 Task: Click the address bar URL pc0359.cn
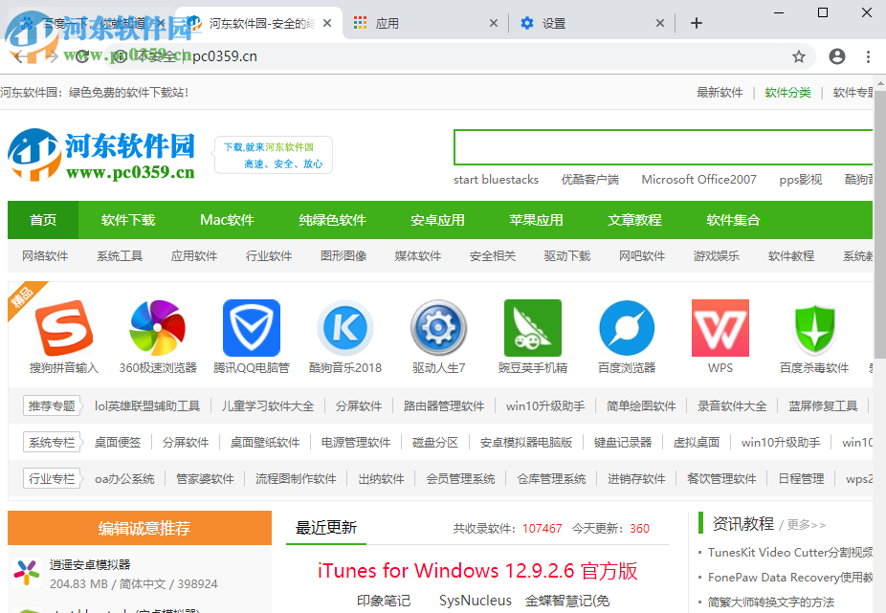225,56
